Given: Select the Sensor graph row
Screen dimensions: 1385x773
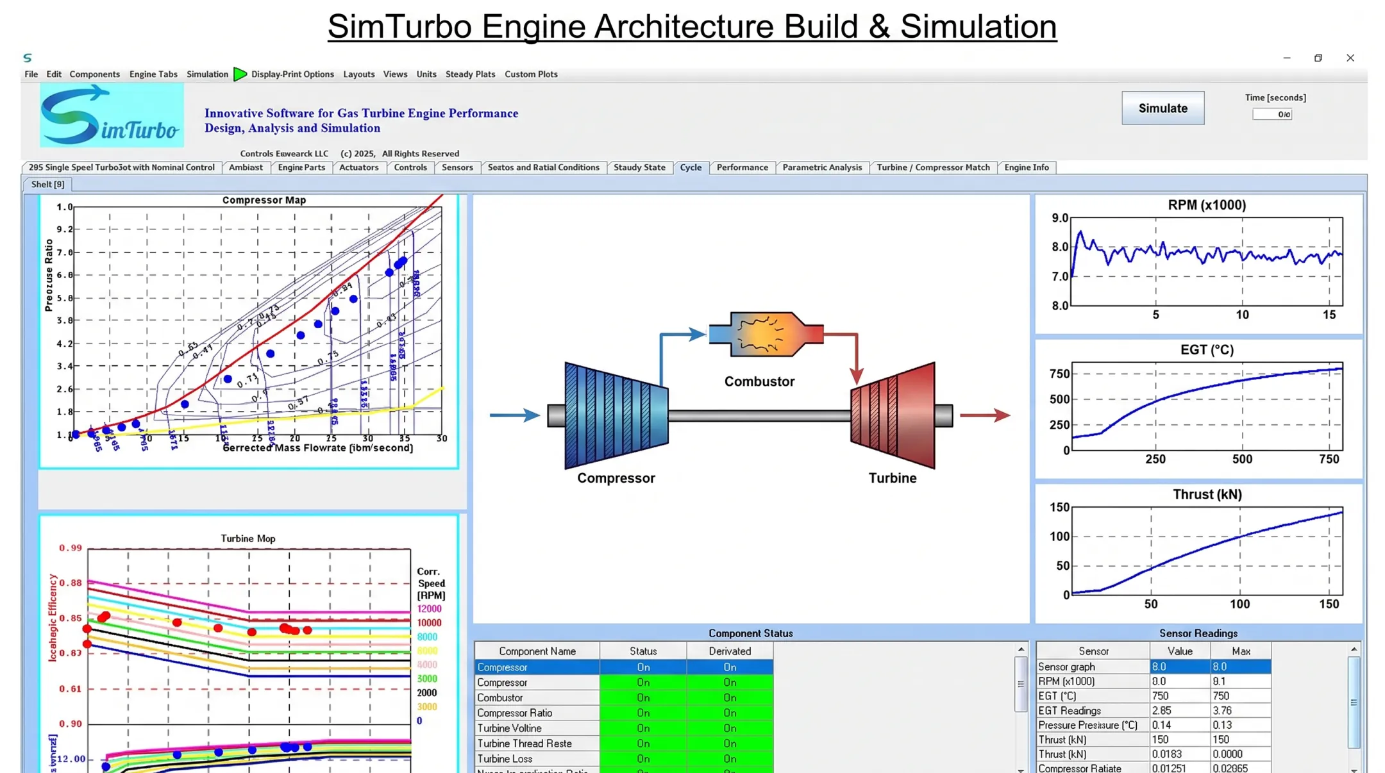Looking at the screenshot, I should click(1154, 667).
